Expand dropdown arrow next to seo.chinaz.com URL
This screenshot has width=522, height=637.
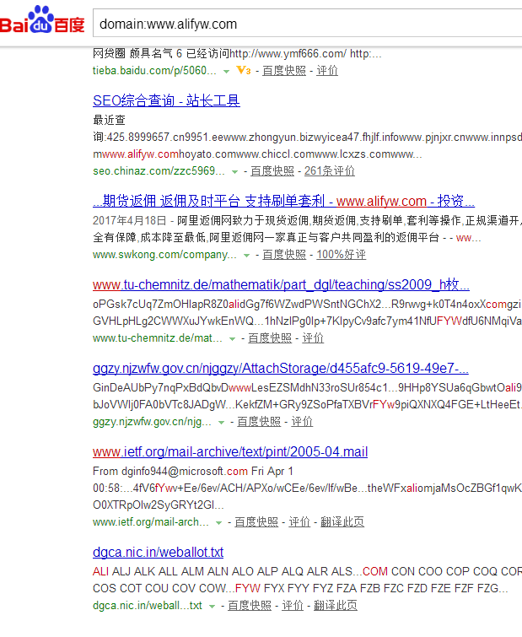pos(234,172)
